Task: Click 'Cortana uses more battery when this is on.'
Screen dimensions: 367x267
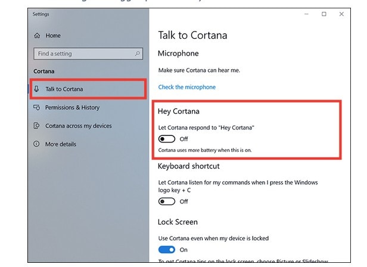Action: pyautogui.click(x=205, y=150)
